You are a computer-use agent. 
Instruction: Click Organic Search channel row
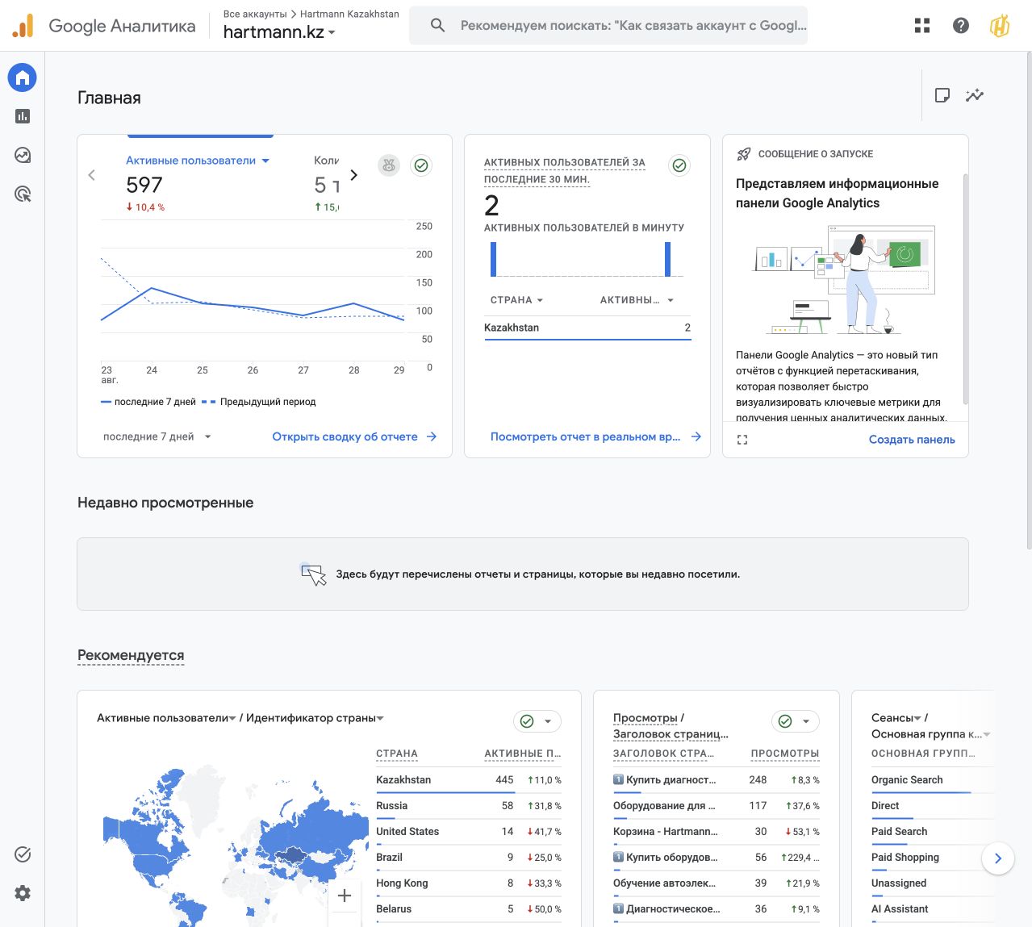point(931,780)
